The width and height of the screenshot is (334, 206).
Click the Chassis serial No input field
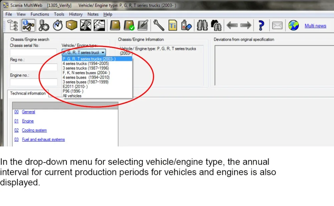tap(33, 52)
